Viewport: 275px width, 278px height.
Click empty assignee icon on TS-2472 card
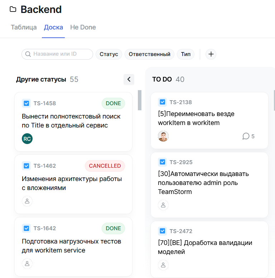click(x=163, y=265)
